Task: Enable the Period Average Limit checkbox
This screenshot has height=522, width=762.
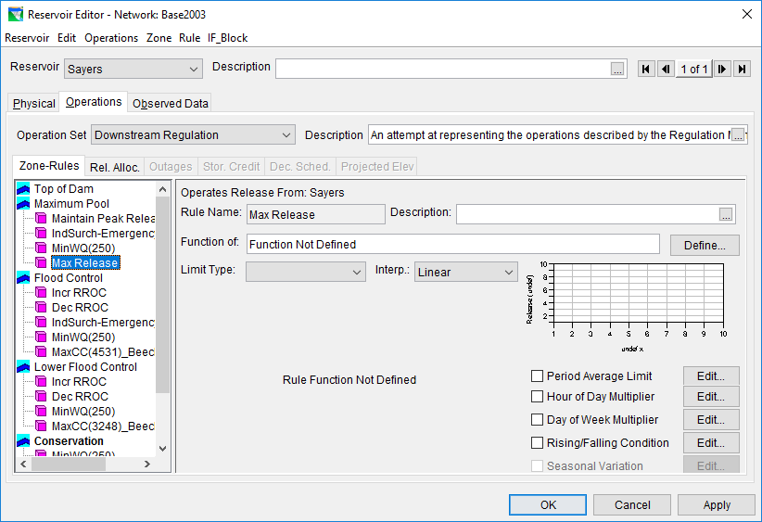Action: click(537, 376)
